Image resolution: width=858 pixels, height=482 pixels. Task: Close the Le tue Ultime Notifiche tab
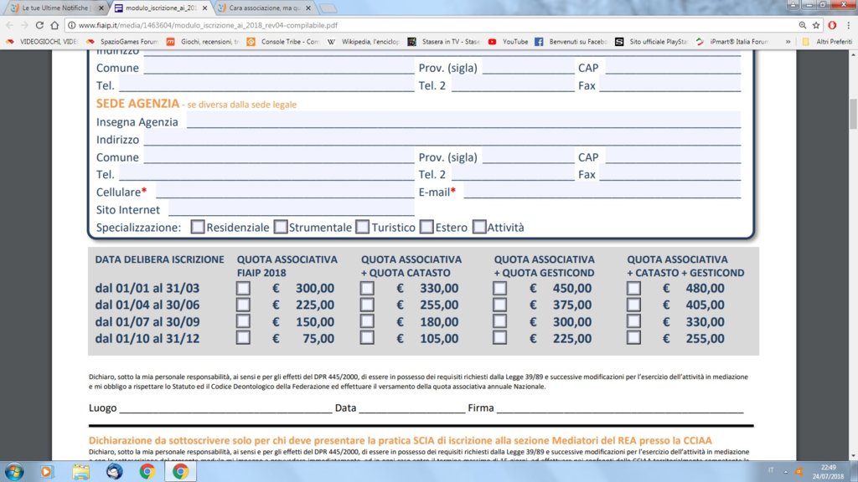(101, 8)
